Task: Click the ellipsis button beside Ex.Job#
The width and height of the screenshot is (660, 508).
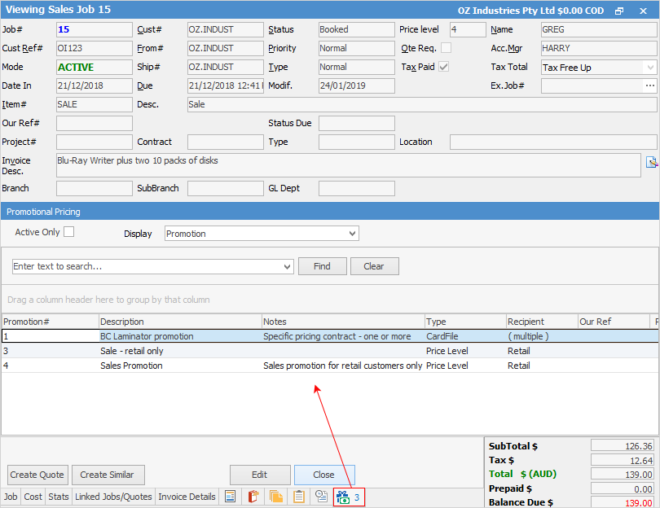Action: [649, 85]
